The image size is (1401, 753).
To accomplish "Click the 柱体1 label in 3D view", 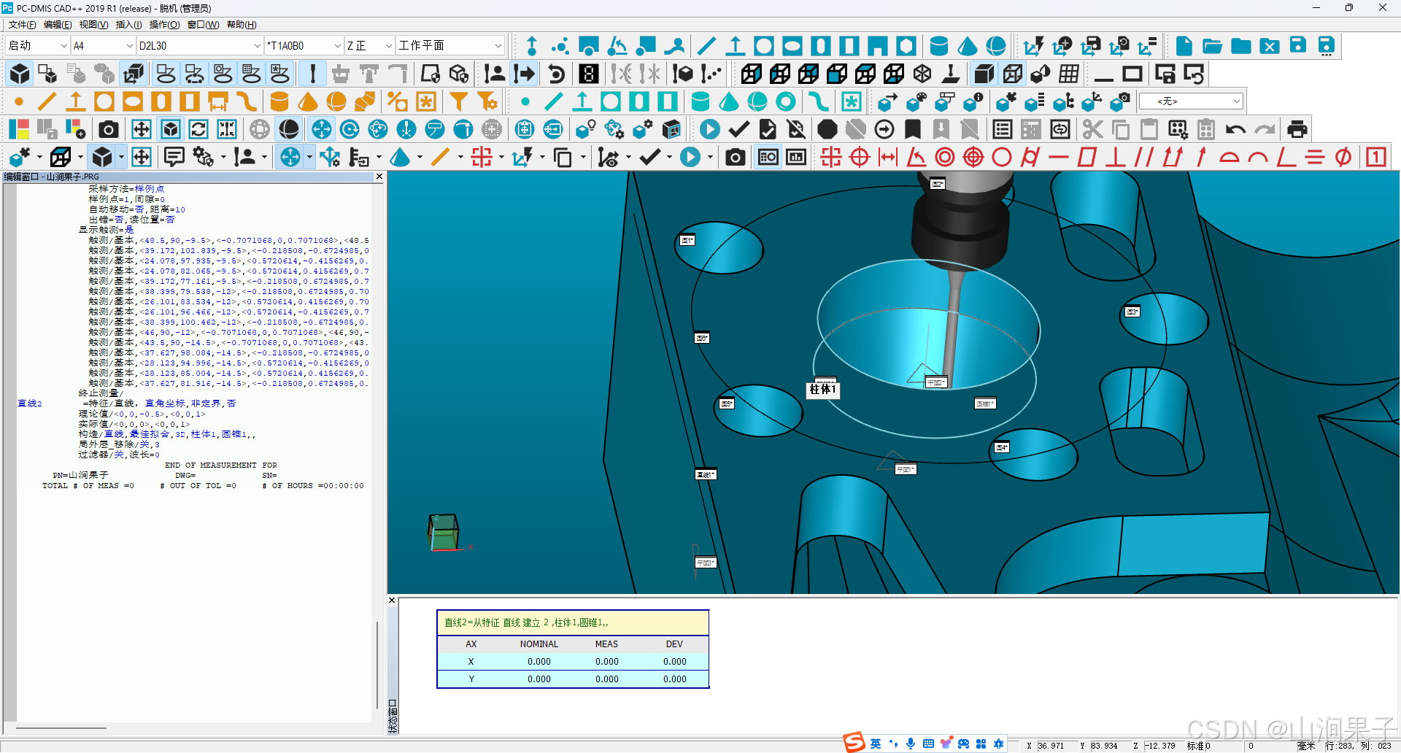I will click(822, 390).
